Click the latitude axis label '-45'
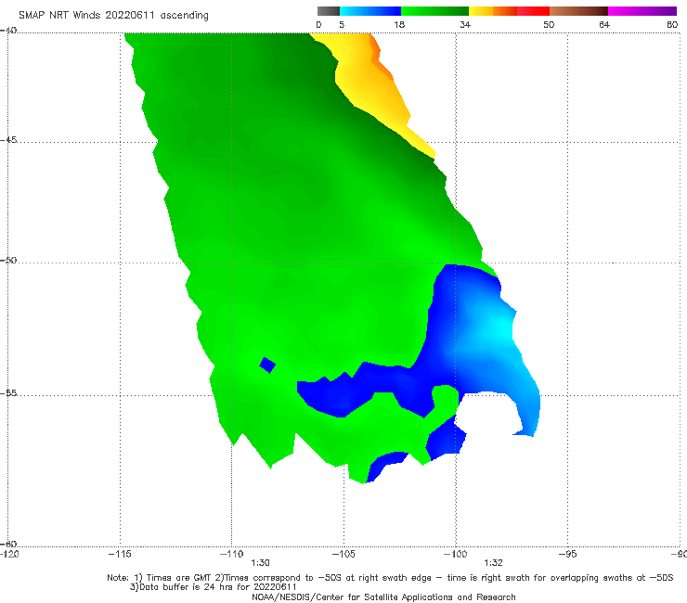687x603 pixels. tap(8, 140)
